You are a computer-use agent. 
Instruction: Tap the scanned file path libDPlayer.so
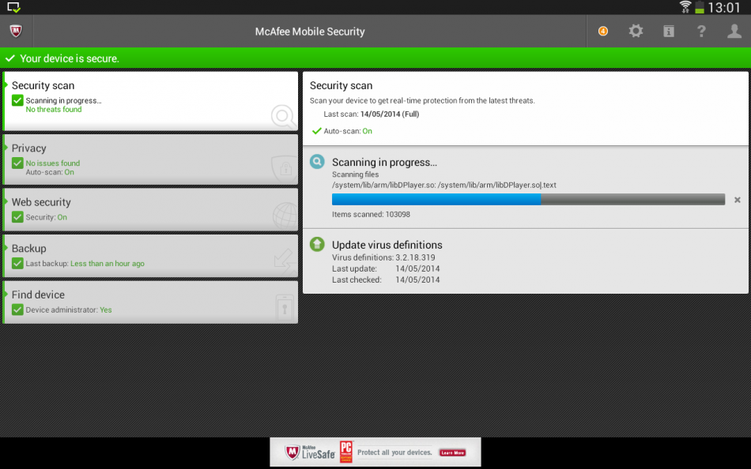444,185
